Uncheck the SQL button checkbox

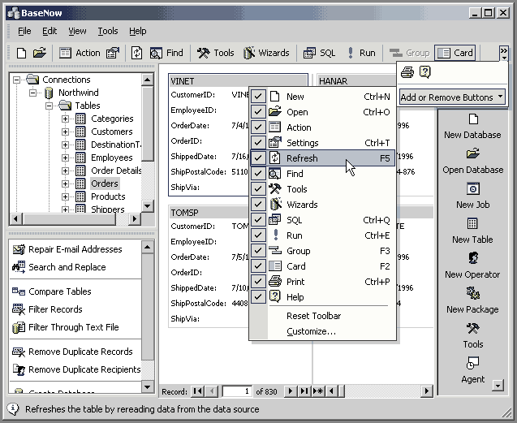coord(258,220)
